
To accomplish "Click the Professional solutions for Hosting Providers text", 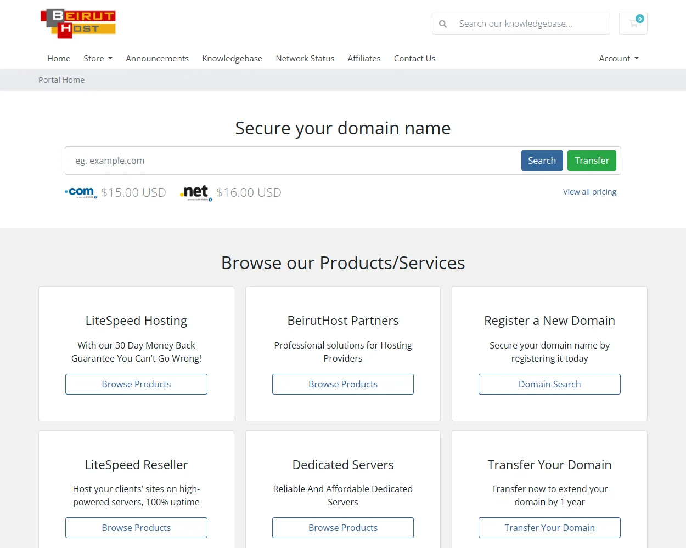I will pos(343,352).
